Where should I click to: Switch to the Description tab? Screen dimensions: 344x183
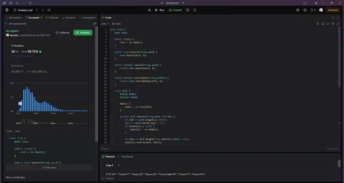14,18
